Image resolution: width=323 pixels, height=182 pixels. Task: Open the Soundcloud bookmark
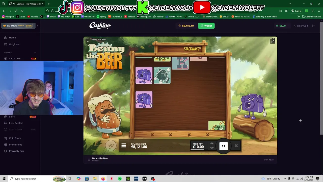(x=115, y=17)
